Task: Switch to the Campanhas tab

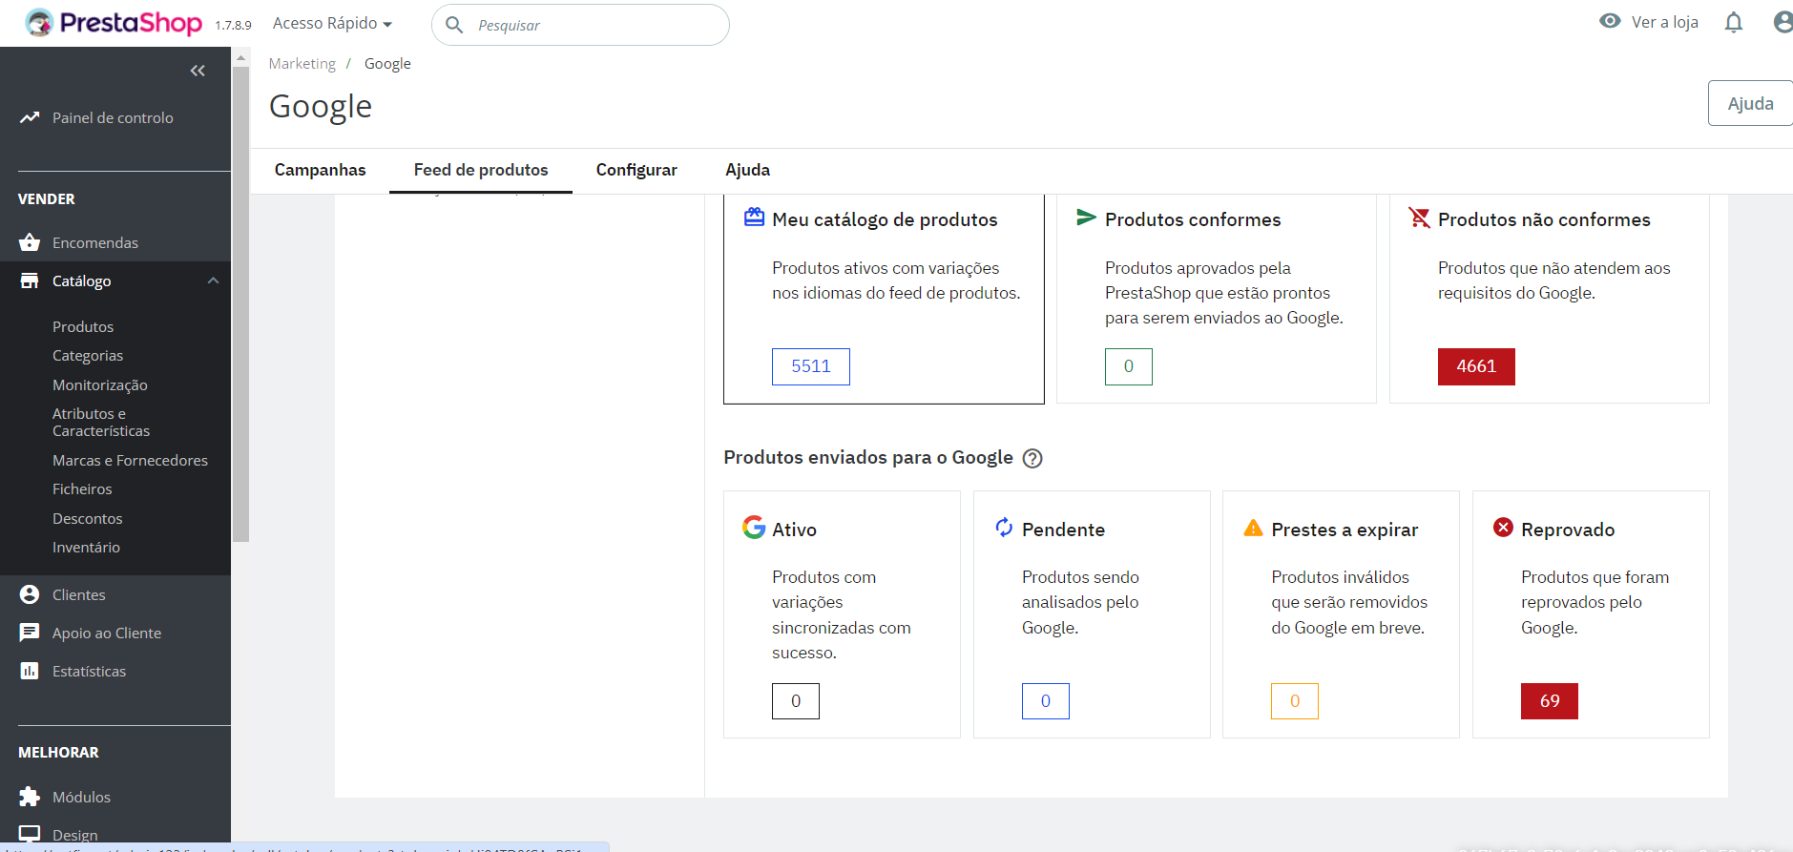Action: (x=320, y=170)
